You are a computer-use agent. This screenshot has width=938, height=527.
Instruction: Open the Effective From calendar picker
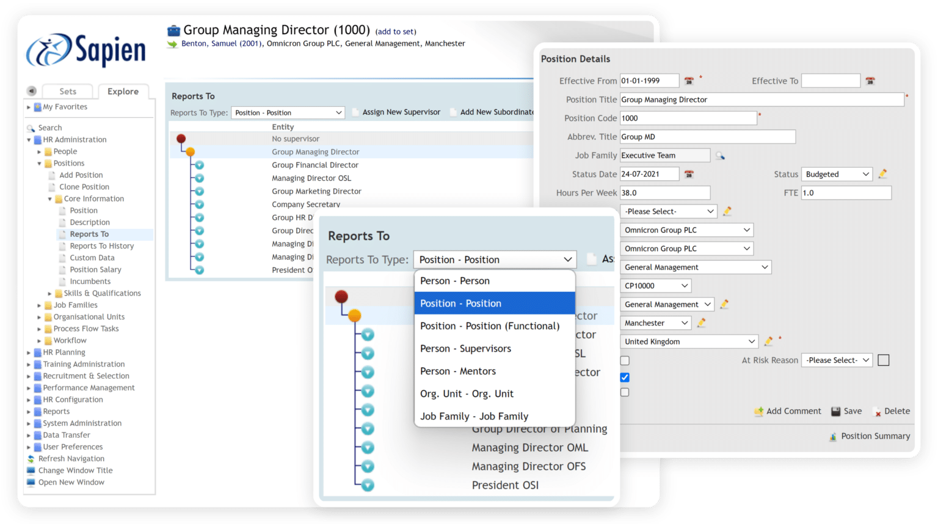(x=689, y=81)
